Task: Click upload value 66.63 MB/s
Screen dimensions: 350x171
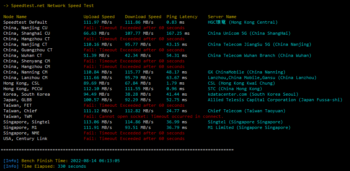Action: point(97,34)
